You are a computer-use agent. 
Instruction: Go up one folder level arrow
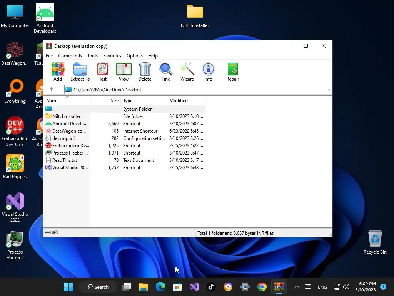(52, 89)
